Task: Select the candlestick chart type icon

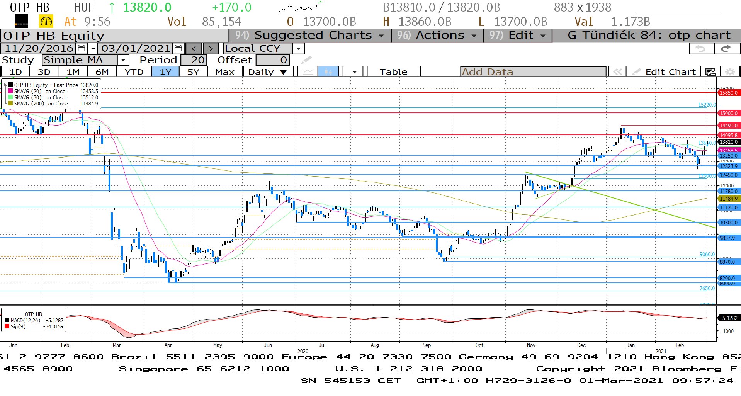Action: (x=328, y=72)
